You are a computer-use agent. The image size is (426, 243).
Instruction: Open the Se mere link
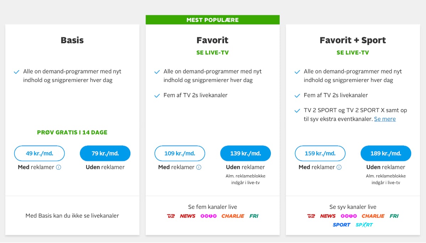point(385,119)
